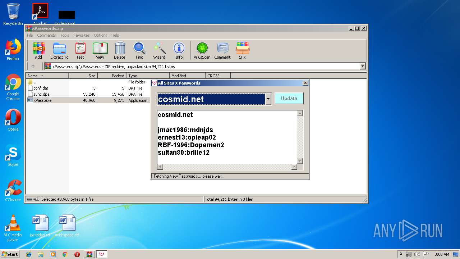Click the volume speaker tray icon
This screenshot has height=259, width=460.
[x=417, y=254]
